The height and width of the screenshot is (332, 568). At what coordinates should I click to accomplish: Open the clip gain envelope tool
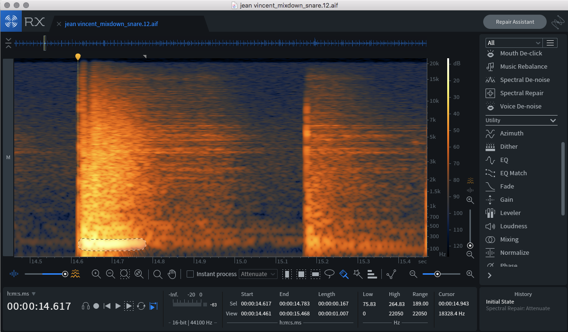pyautogui.click(x=391, y=274)
